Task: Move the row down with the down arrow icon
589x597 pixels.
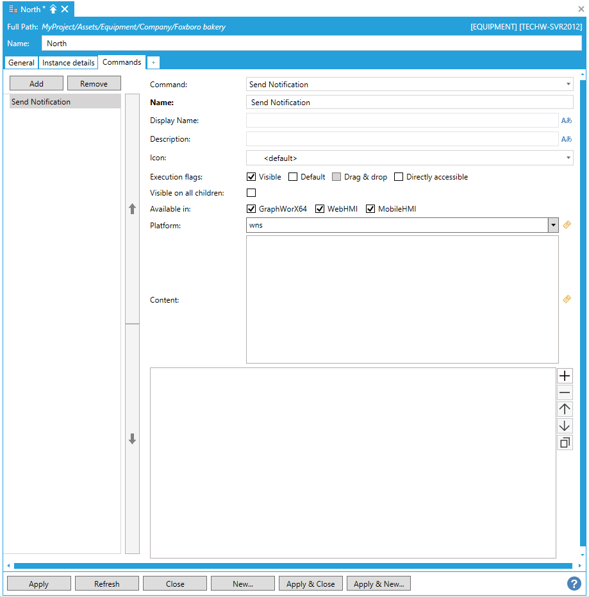Action: 565,426
